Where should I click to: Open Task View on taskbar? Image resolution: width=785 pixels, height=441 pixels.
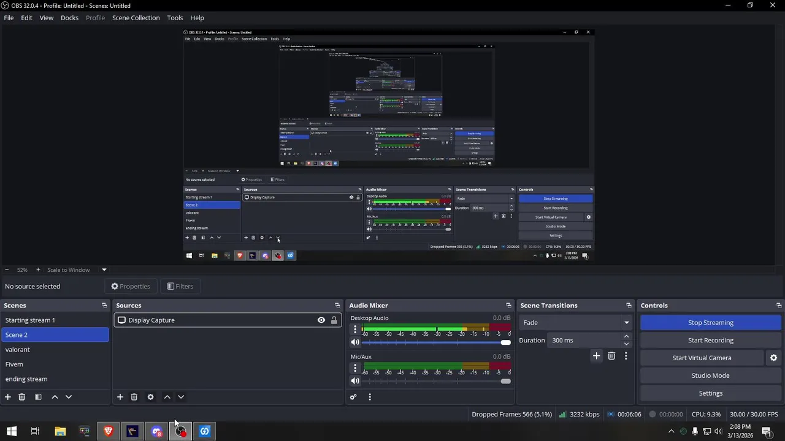[x=35, y=431]
